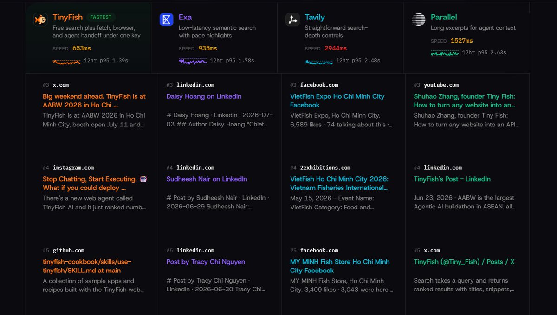Viewport: 557px width, 315px height.
Task: Open 'MY MINH Fish Store Ho Chi Minh' result
Action: 340,266
